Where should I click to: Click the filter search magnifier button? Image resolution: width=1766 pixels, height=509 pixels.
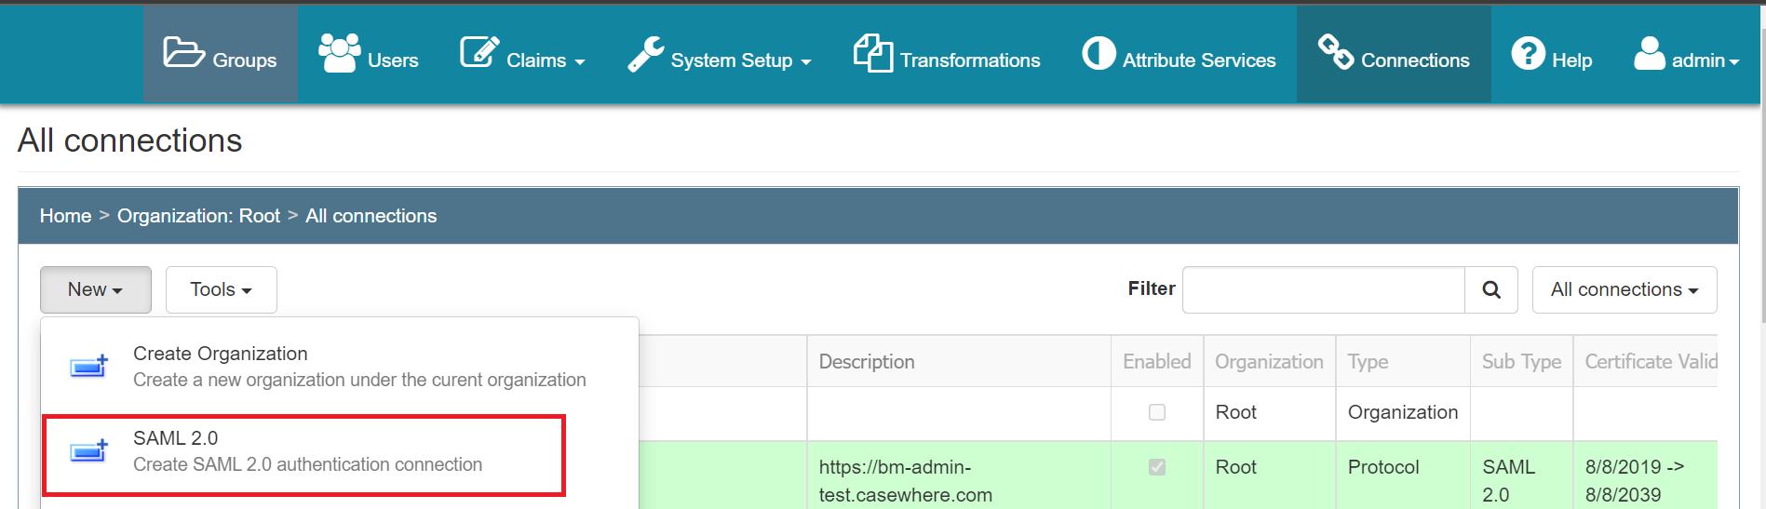coord(1491,289)
